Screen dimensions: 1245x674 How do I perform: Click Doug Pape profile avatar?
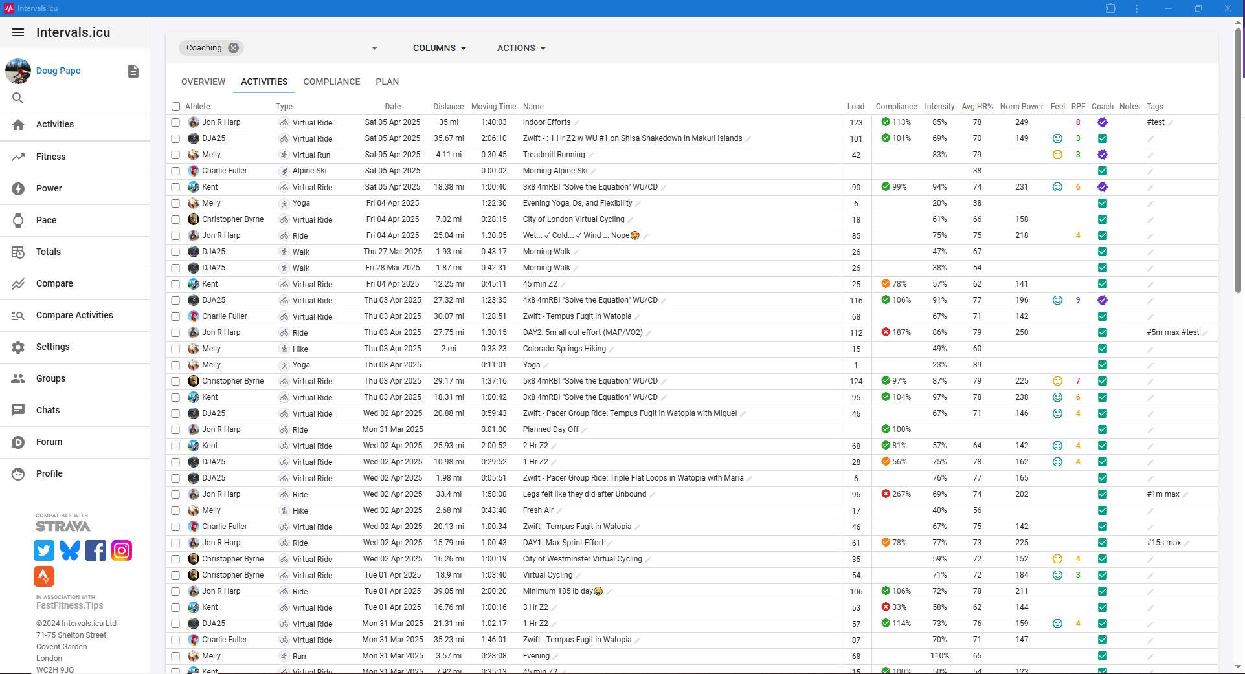pyautogui.click(x=18, y=71)
